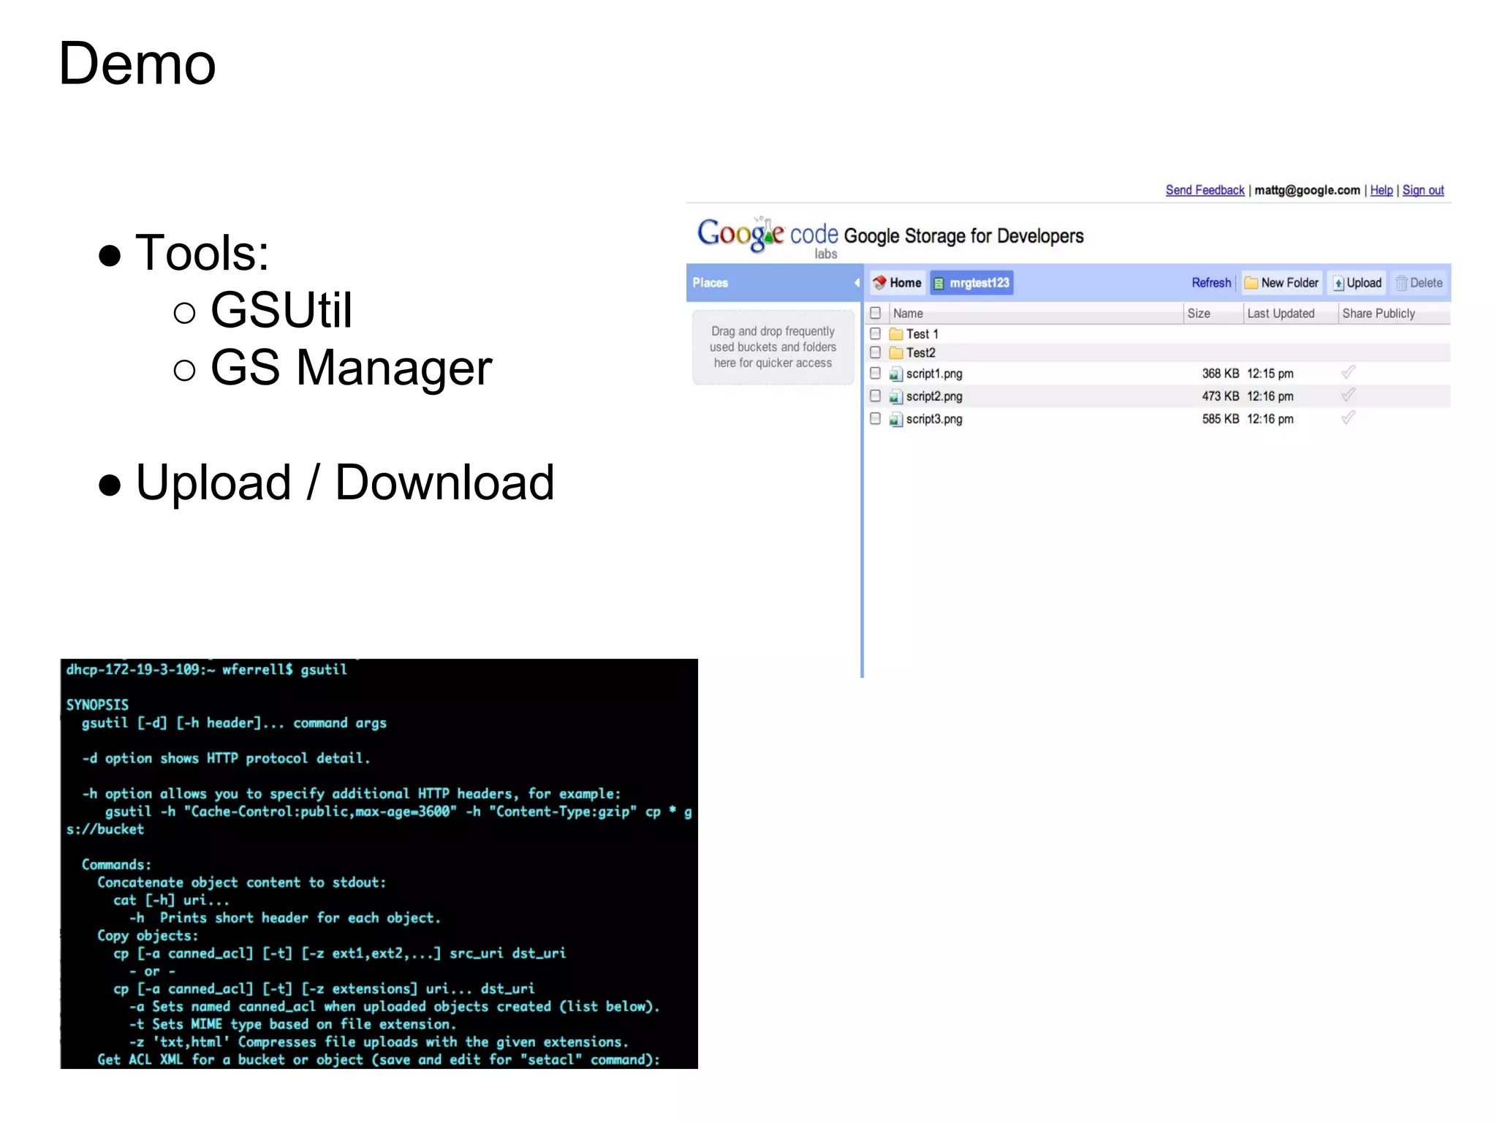Viewport: 1497px width, 1123px height.
Task: Click the New Folder icon
Action: pos(1251,283)
